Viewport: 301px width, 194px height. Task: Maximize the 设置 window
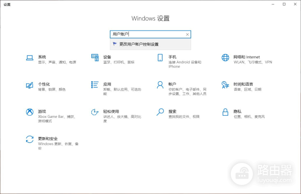[x=284, y=4]
